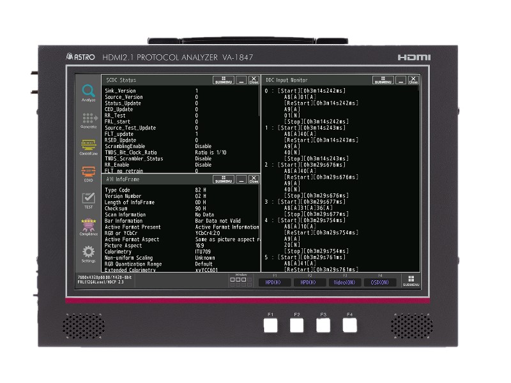Click the AVI InfoFrame panel title

pyautogui.click(x=123, y=179)
